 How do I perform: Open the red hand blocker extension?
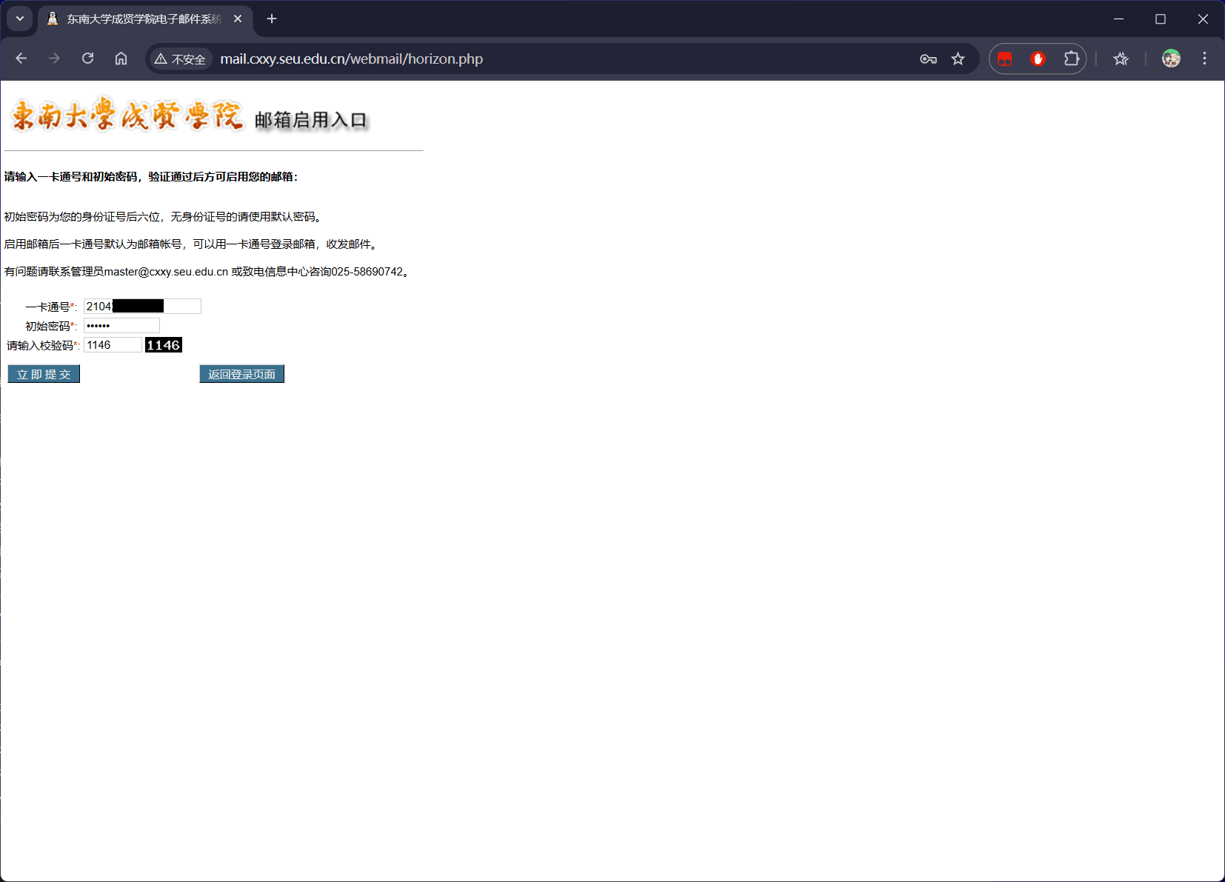coord(1038,59)
